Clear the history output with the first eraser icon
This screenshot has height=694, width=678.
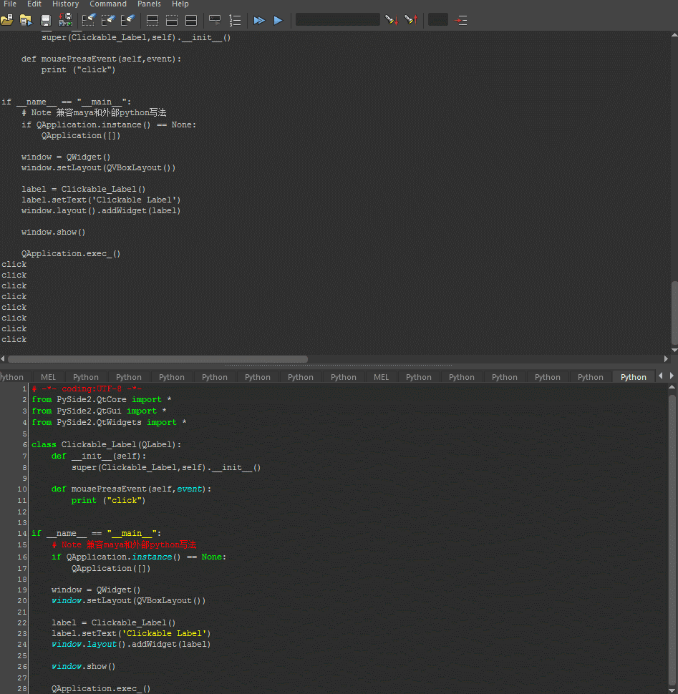point(89,20)
